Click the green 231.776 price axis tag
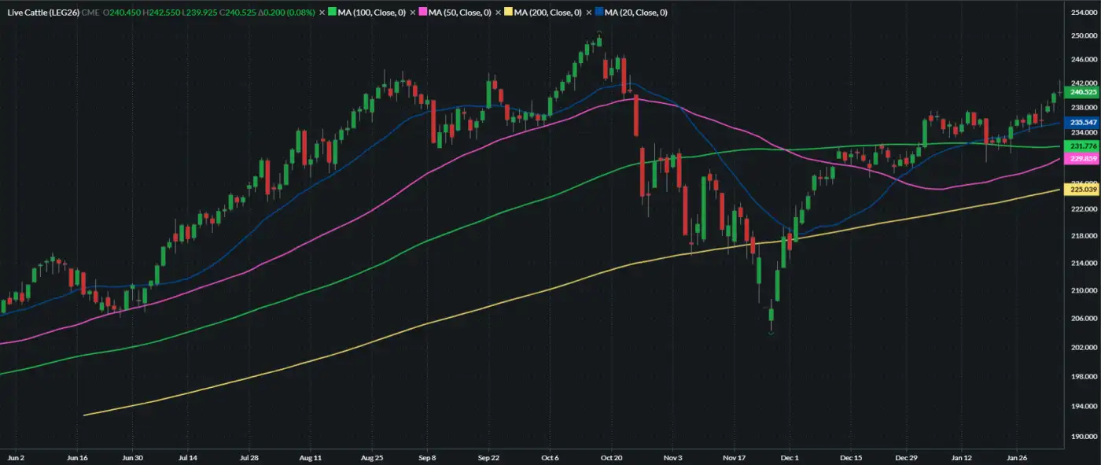Image resolution: width=1101 pixels, height=465 pixels. pos(1077,146)
